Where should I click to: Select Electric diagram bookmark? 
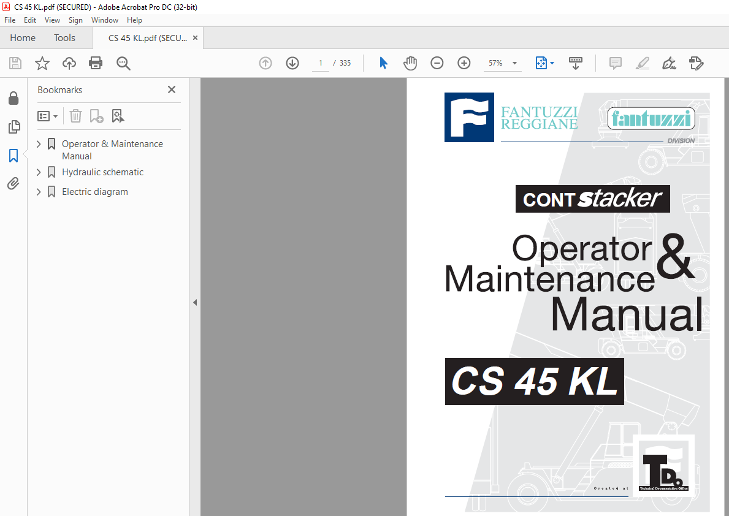pyautogui.click(x=95, y=192)
